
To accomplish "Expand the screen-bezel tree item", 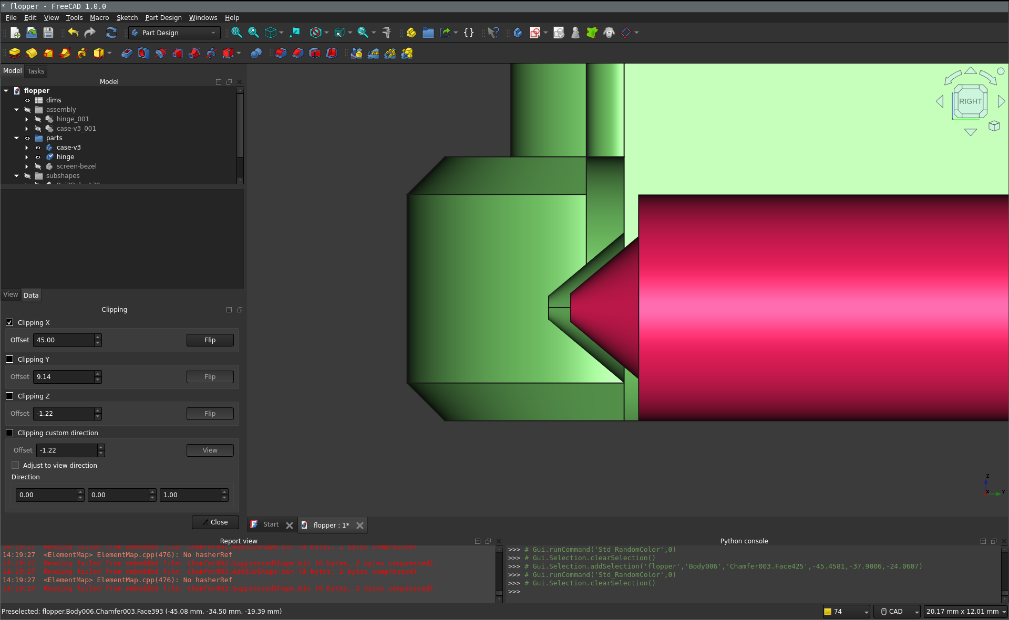I will point(27,166).
